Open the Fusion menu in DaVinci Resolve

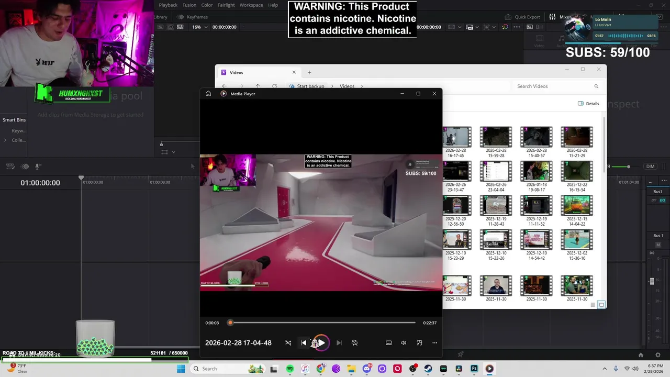point(189,5)
